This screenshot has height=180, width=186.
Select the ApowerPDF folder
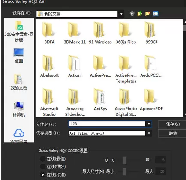coord(151,100)
